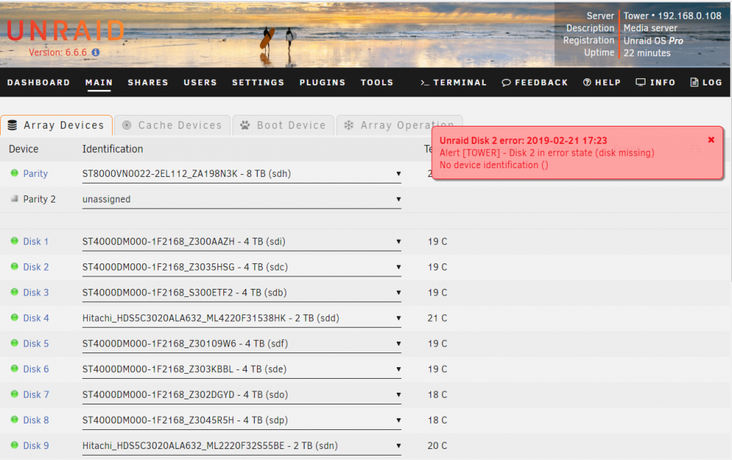Image resolution: width=732 pixels, height=460 pixels.
Task: Click the grey status indicator for Parity 2
Action: 15,199
